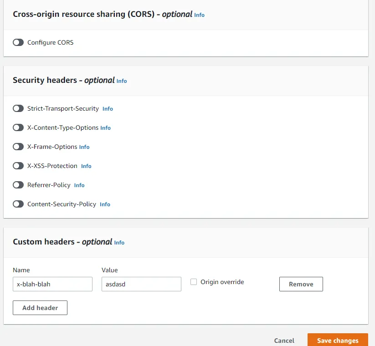This screenshot has height=346, width=375.
Task: Click Info link next to Strict-Transport-Security
Action: tap(108, 109)
